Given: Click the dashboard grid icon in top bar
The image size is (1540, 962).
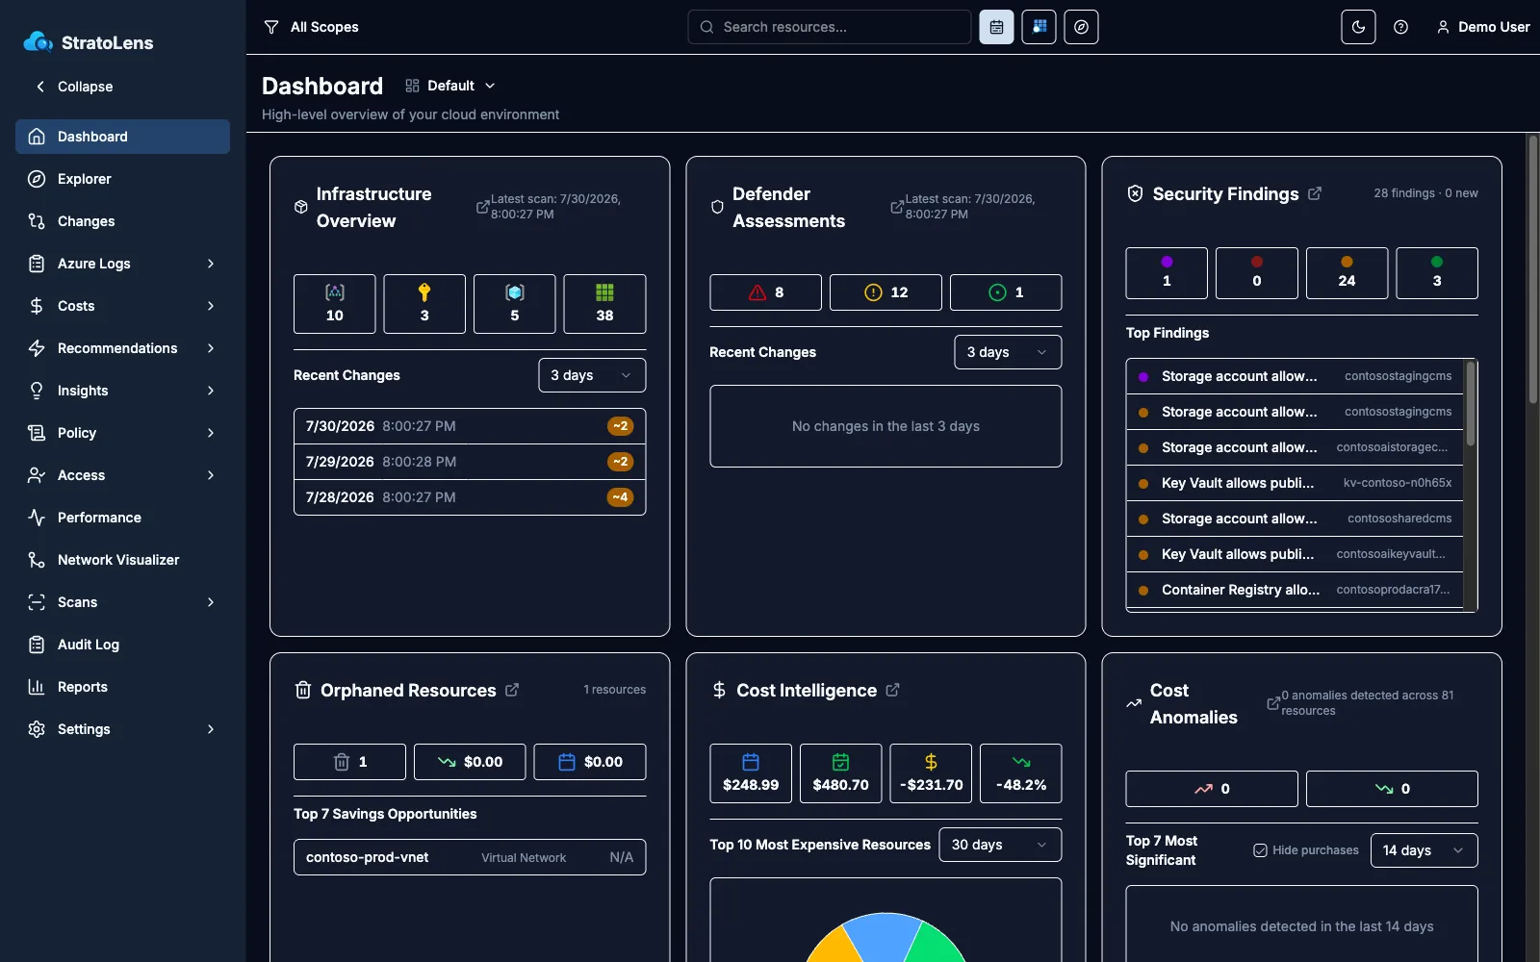Looking at the screenshot, I should tap(1039, 27).
